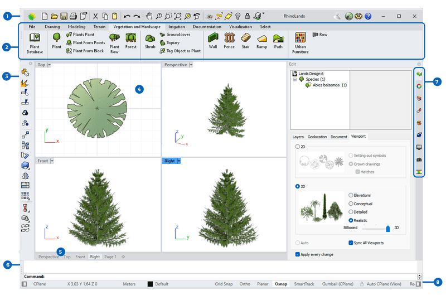Toggle Grid Snap in status bar

tap(223, 284)
